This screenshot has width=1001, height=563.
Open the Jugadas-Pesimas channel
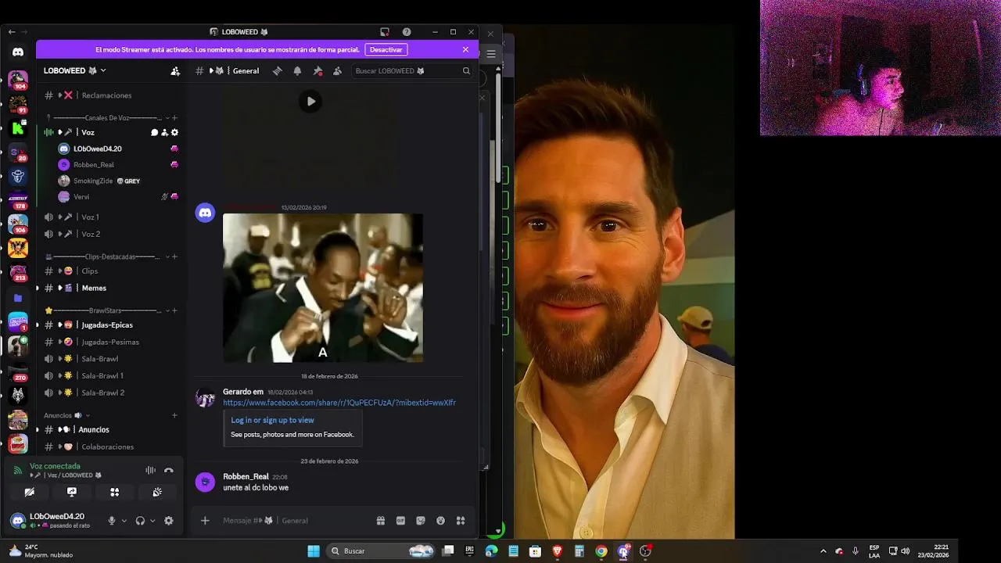click(x=111, y=342)
